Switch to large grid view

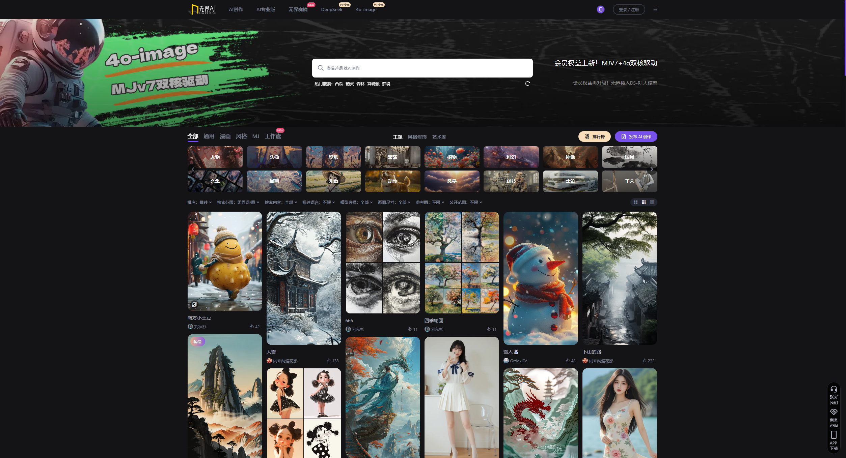click(x=635, y=202)
